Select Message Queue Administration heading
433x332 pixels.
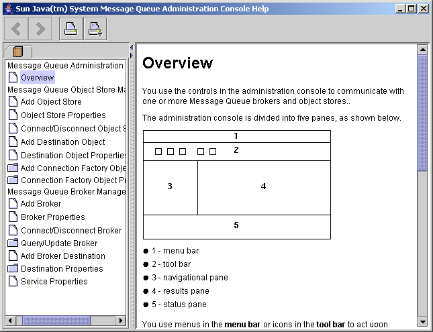coord(65,66)
